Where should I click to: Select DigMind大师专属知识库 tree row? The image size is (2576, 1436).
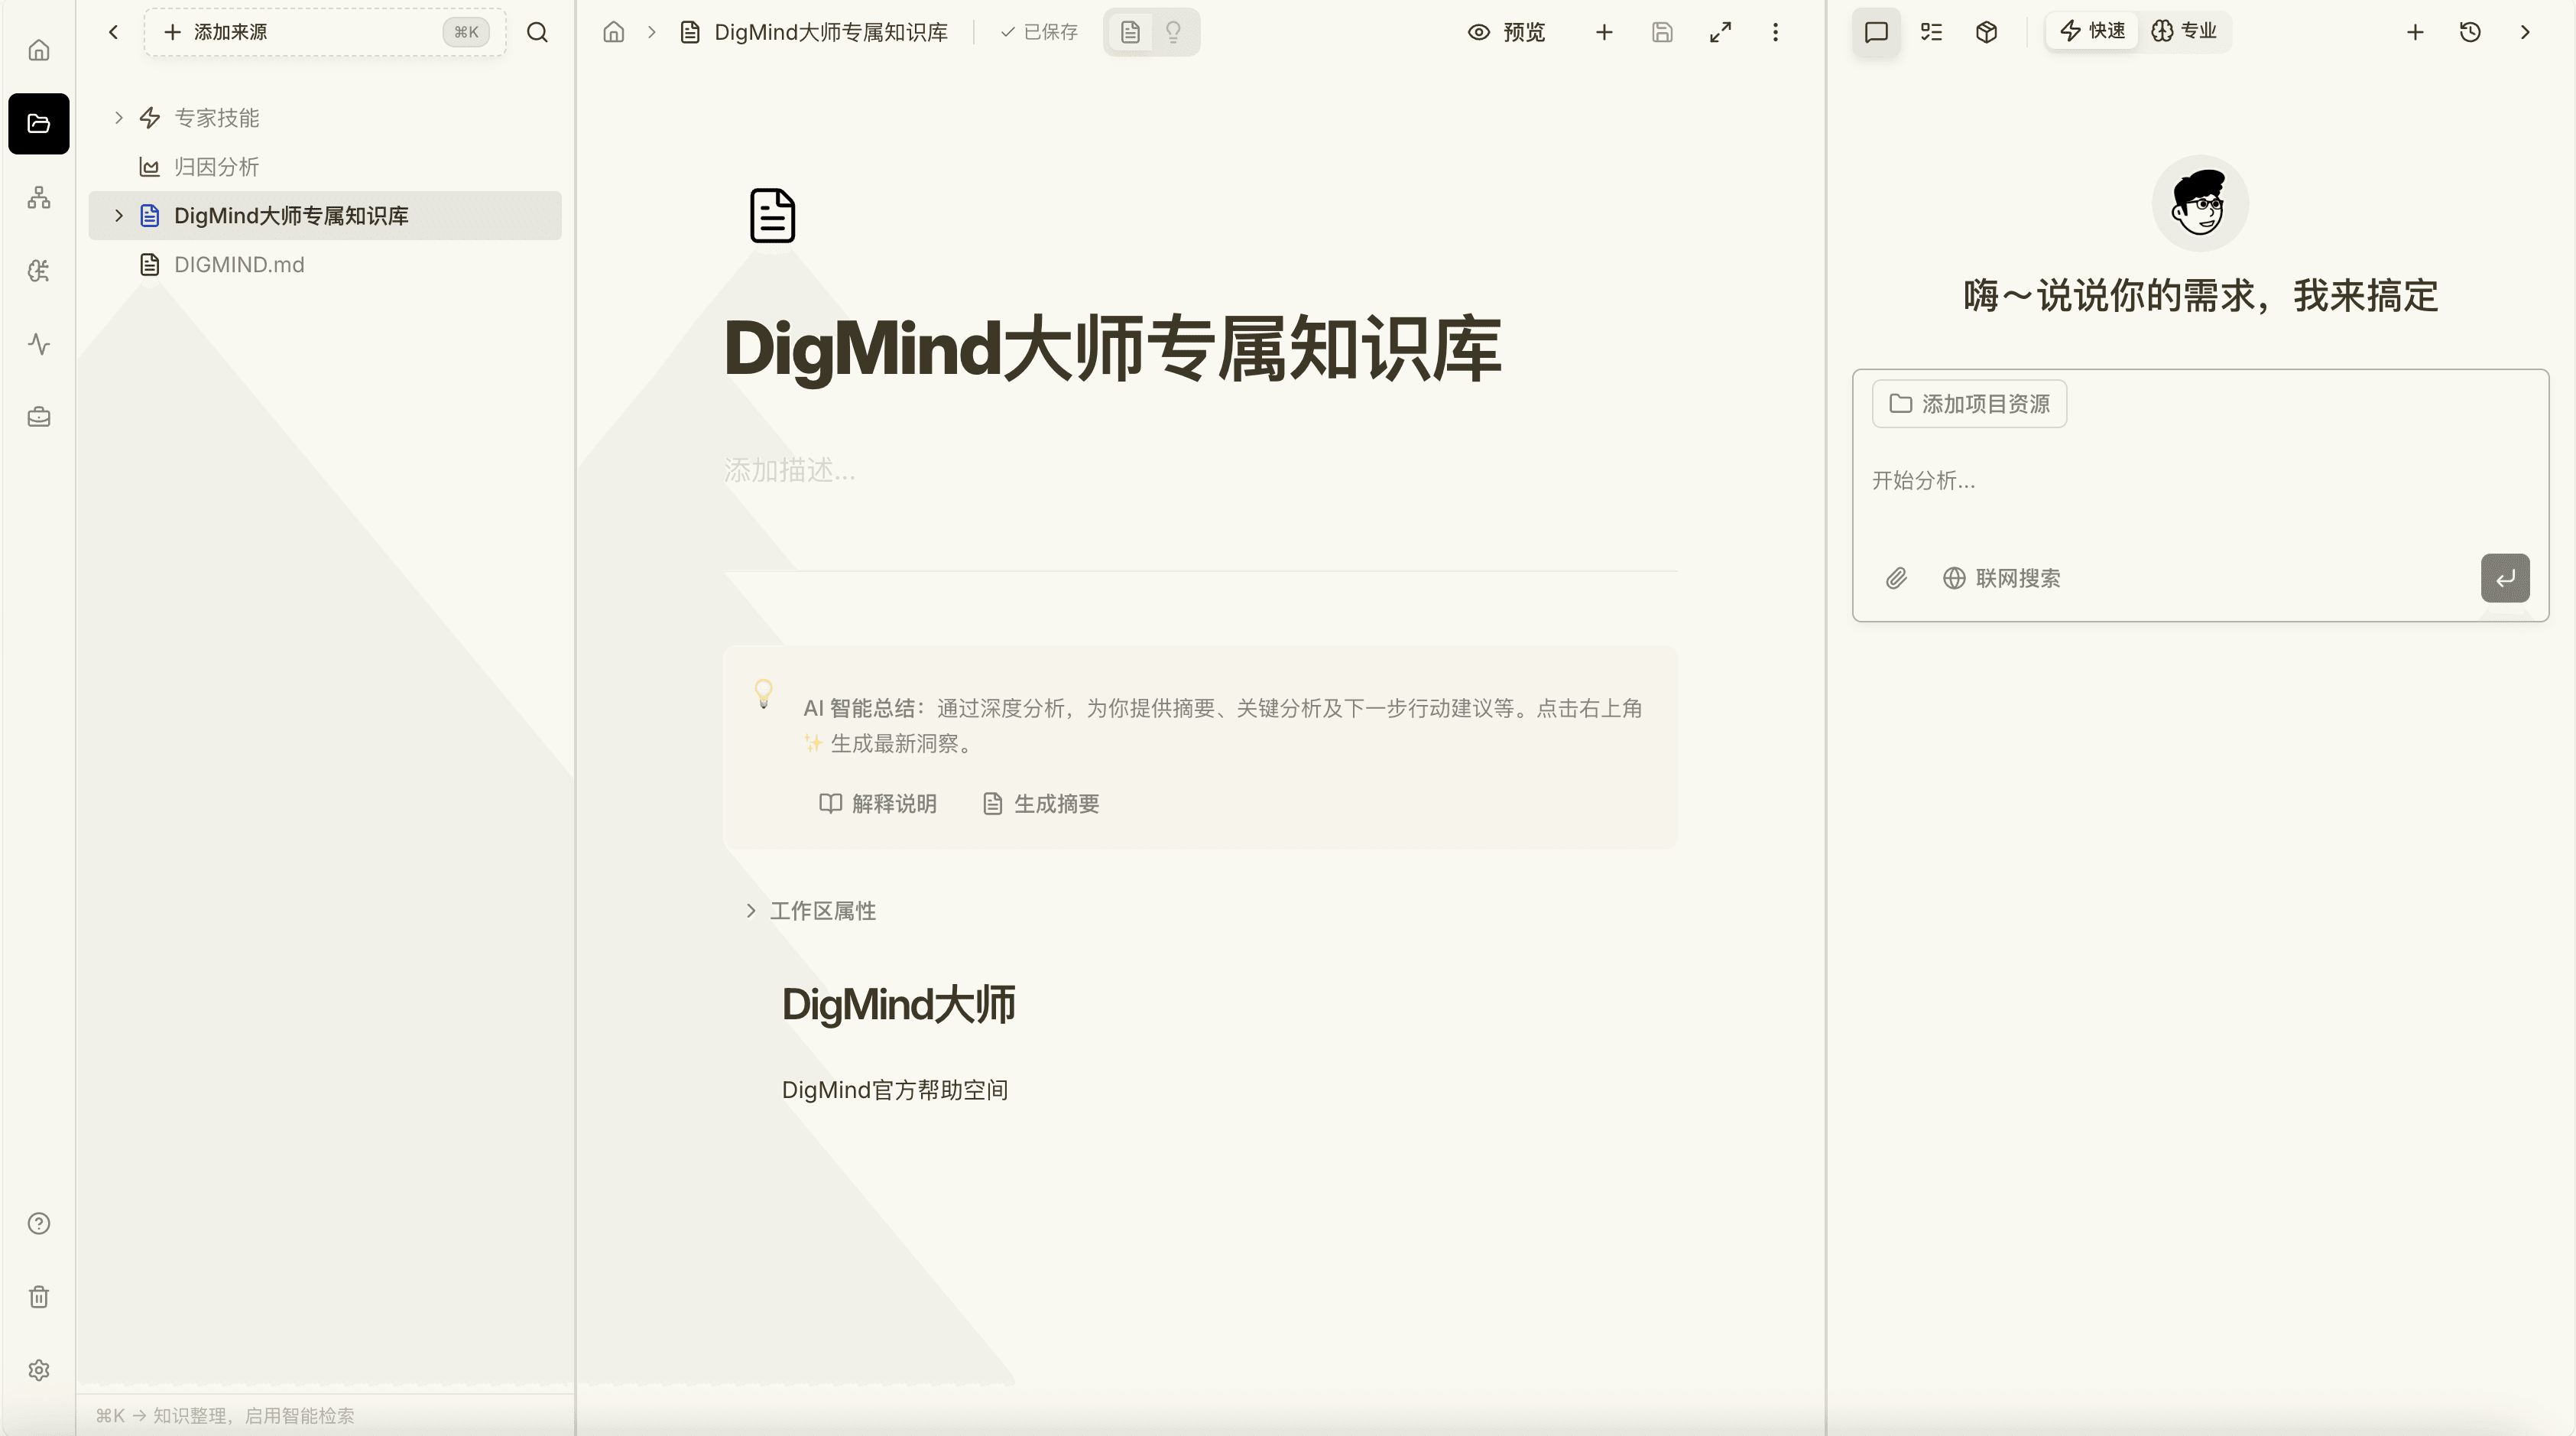[x=325, y=215]
